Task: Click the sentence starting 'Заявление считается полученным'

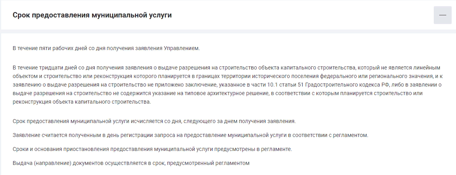Action: point(190,135)
